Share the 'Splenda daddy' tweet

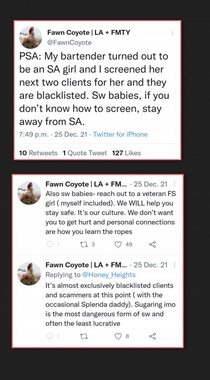coord(152,336)
